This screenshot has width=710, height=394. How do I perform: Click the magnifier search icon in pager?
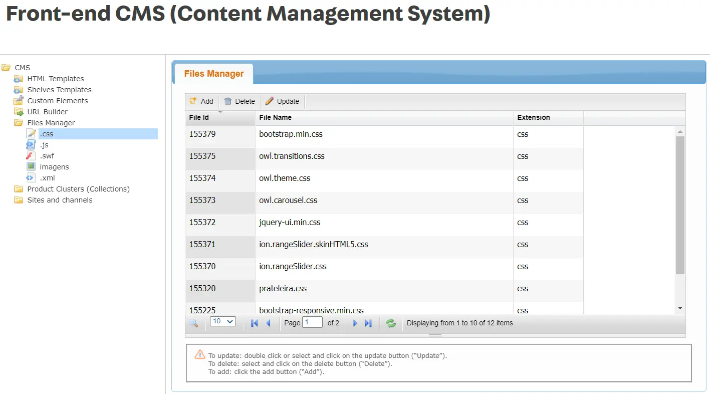tap(194, 323)
